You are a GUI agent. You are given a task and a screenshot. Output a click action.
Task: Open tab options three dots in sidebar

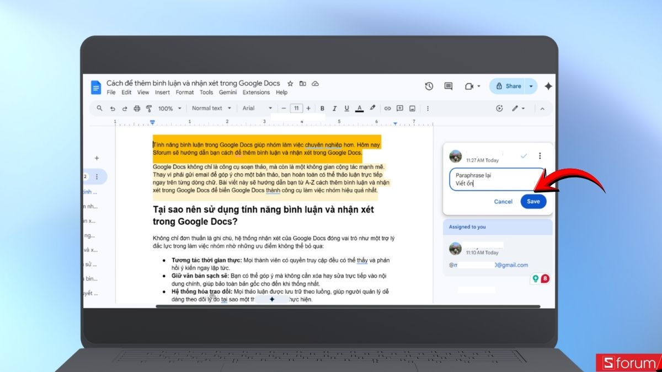coord(97,177)
